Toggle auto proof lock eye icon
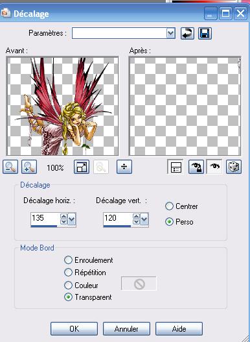250x342 pixels. [196, 167]
